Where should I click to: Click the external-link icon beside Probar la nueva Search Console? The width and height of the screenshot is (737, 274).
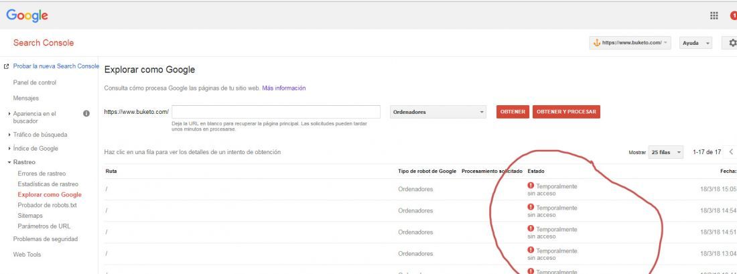point(6,67)
